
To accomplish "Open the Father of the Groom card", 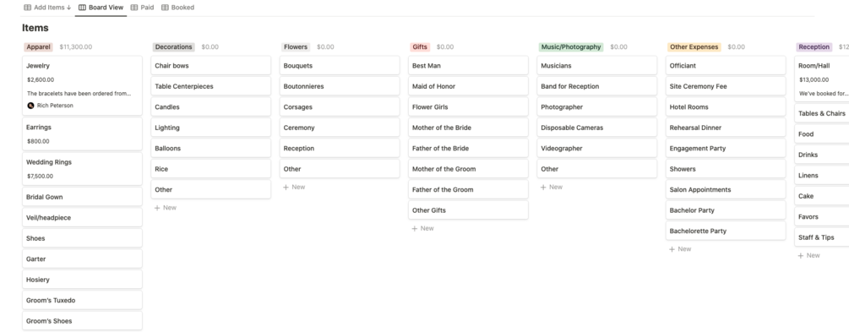I will (468, 189).
